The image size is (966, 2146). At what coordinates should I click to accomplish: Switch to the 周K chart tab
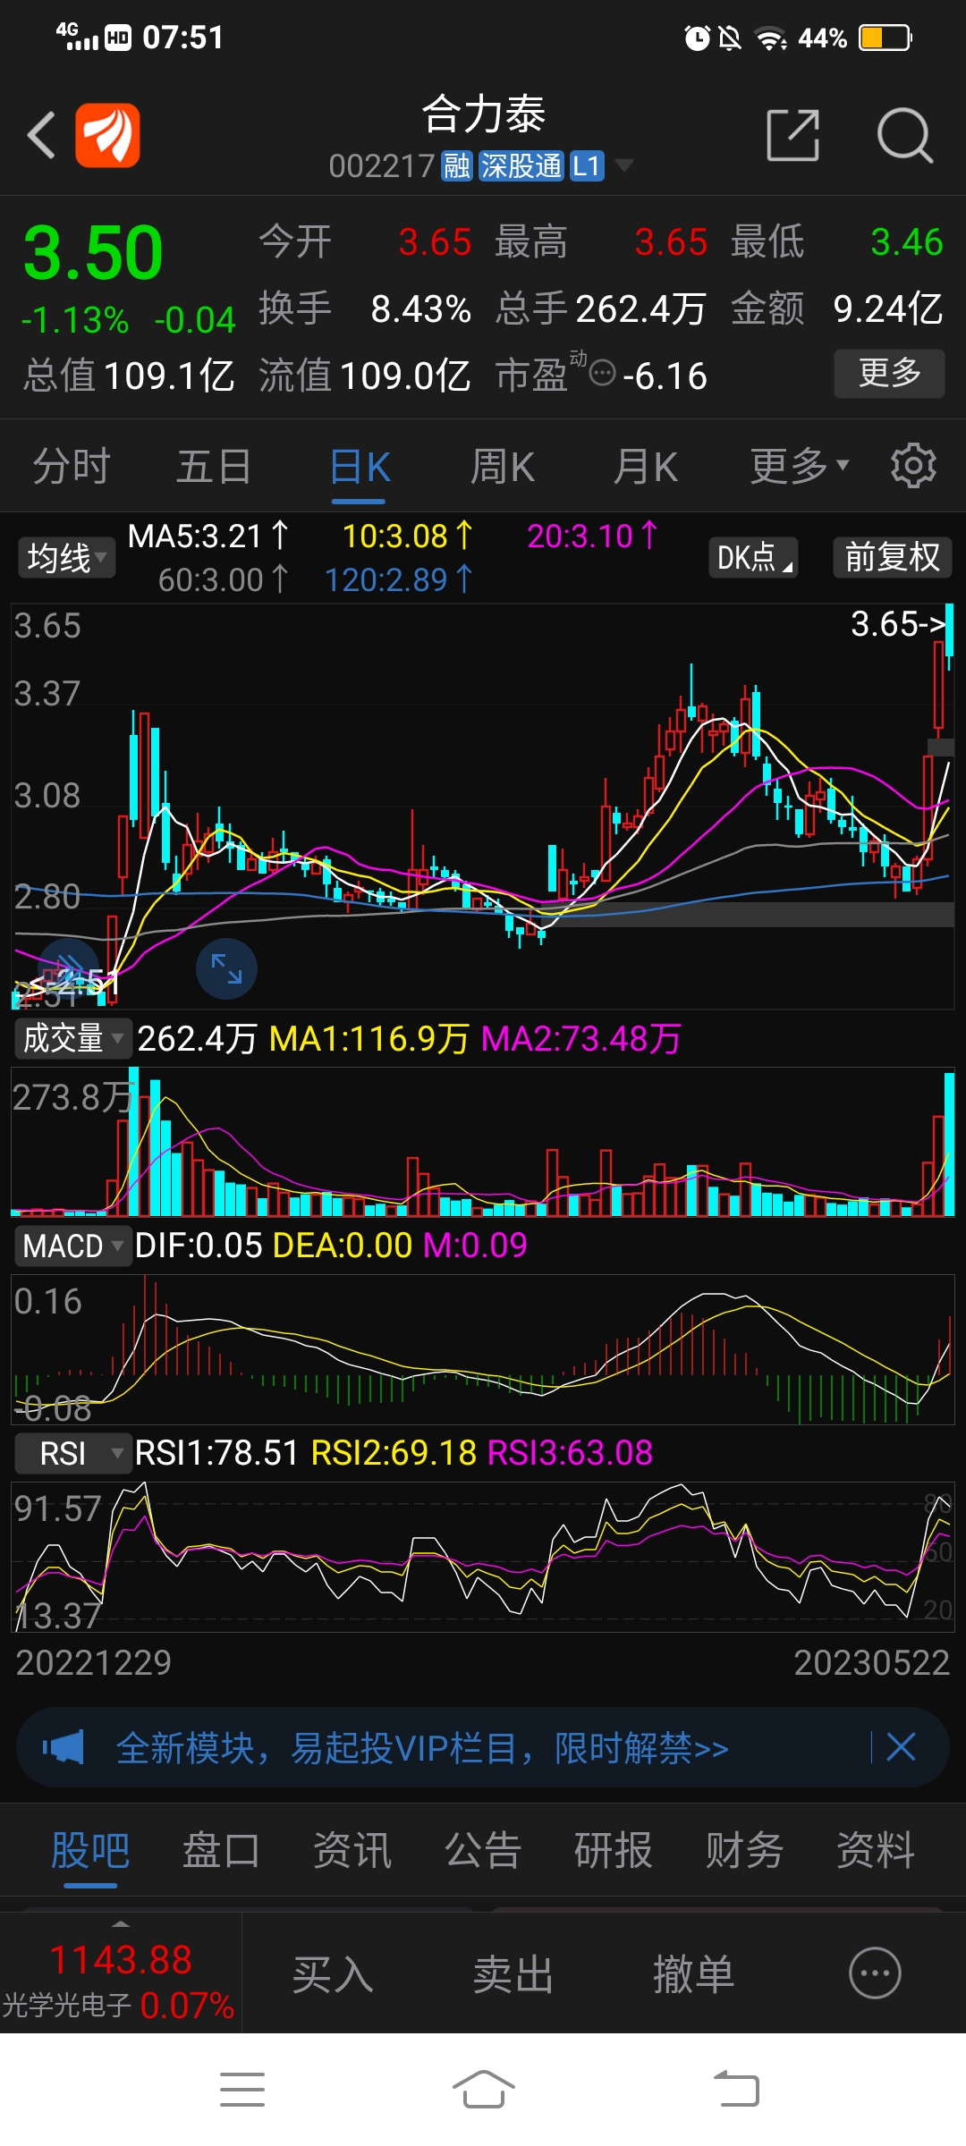click(x=503, y=467)
